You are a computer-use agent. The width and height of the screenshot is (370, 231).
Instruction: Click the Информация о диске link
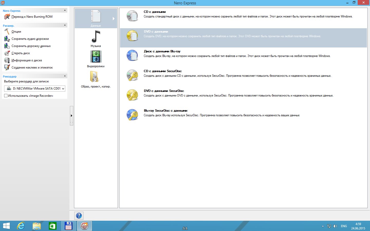click(27, 60)
